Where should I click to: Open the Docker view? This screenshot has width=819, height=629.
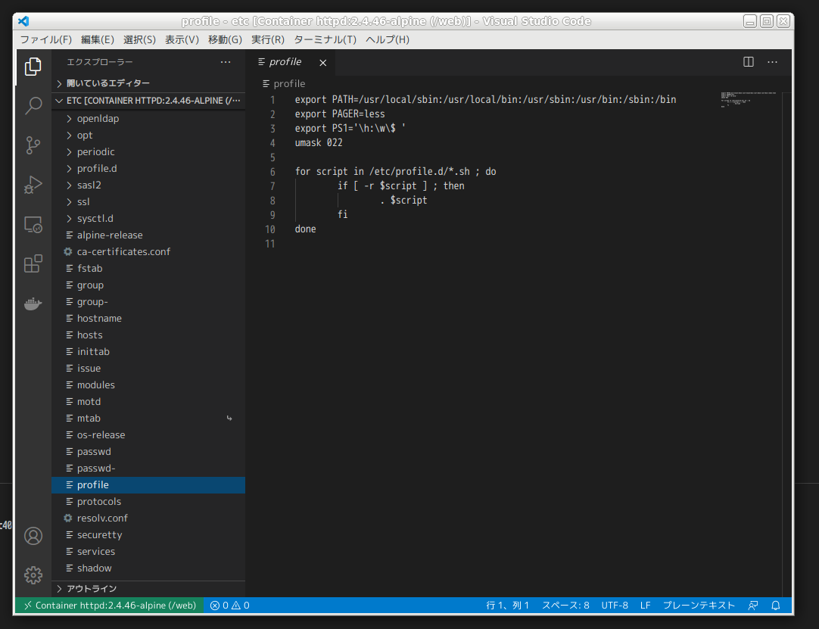(x=33, y=304)
